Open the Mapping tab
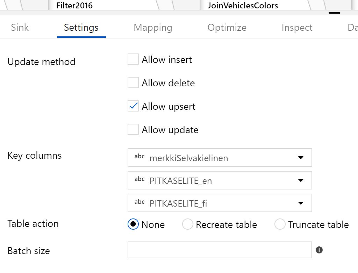Image resolution: width=358 pixels, height=273 pixels. [x=153, y=28]
